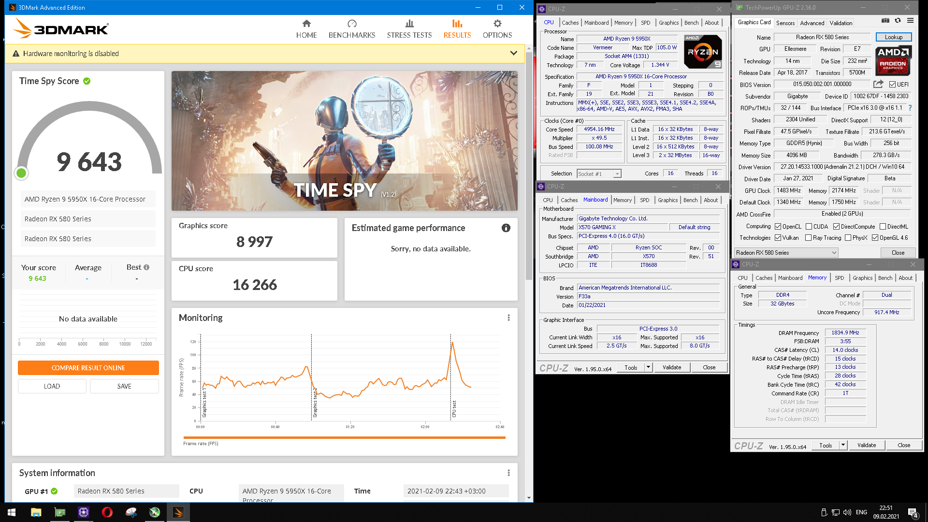
Task: Click the ENG language selector in the tray
Action: click(861, 512)
